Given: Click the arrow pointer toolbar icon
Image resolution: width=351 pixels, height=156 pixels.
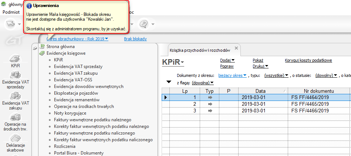Looking at the screenshot, I should tap(10, 24).
